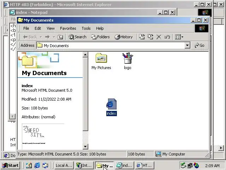
Task: Launch Internet Explorer from quick launch
Action: click(37, 165)
